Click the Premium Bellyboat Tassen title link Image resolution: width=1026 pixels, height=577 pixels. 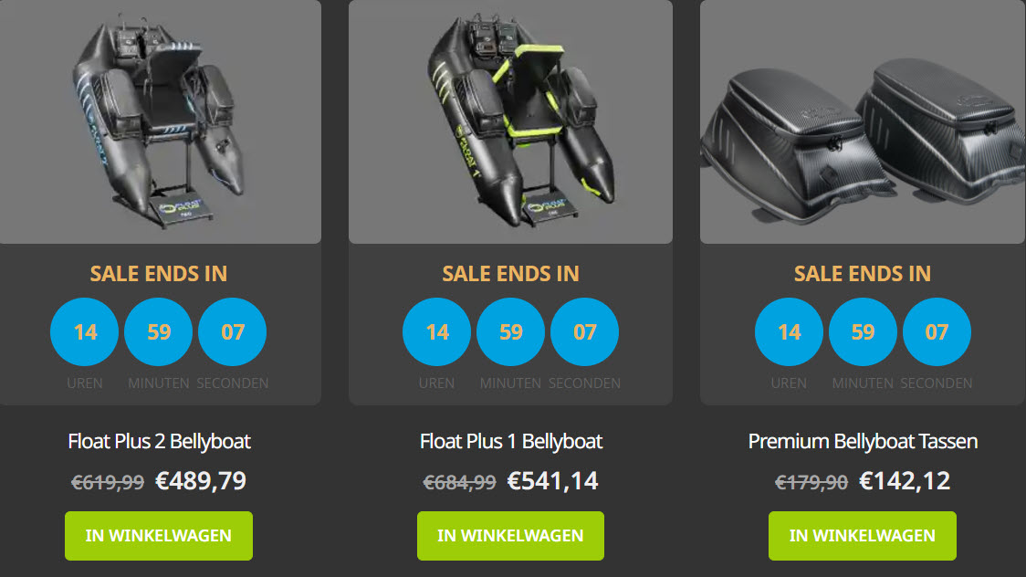click(863, 442)
